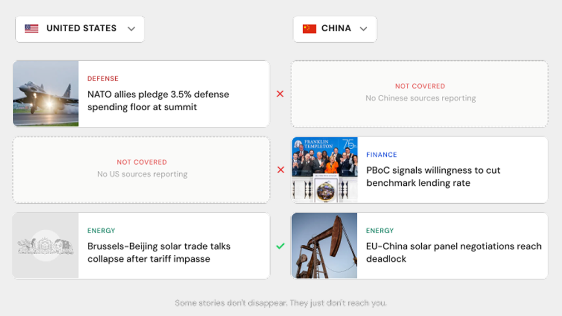Open NATO allies defense spending headline
The width and height of the screenshot is (562, 316).
click(x=158, y=101)
